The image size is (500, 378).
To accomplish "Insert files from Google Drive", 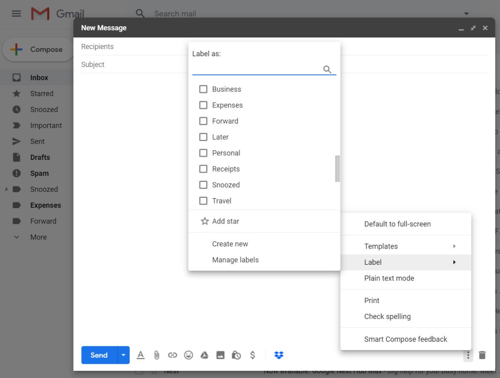I will coord(204,355).
